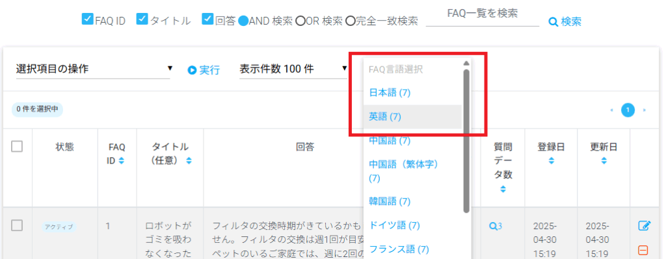
Task: Sort by 更新日 column arrows
Action: [x=604, y=161]
